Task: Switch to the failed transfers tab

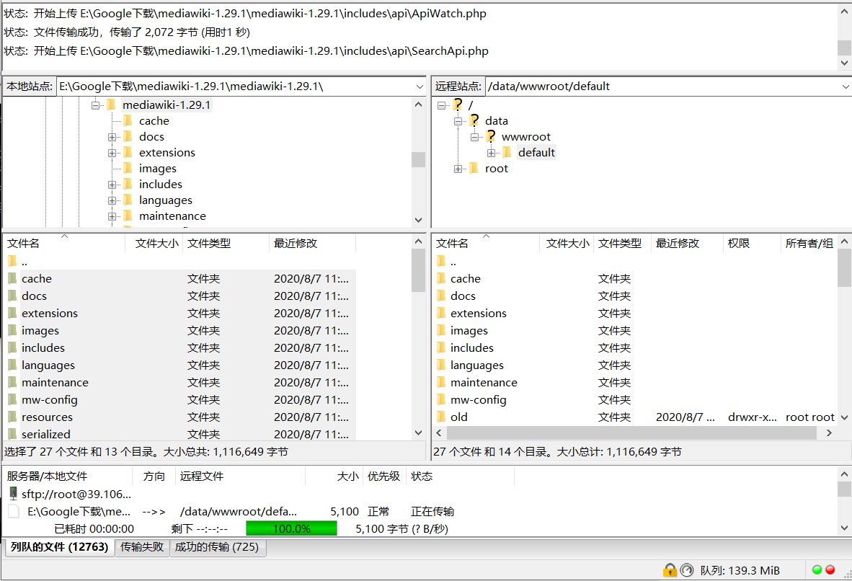Action: click(142, 546)
